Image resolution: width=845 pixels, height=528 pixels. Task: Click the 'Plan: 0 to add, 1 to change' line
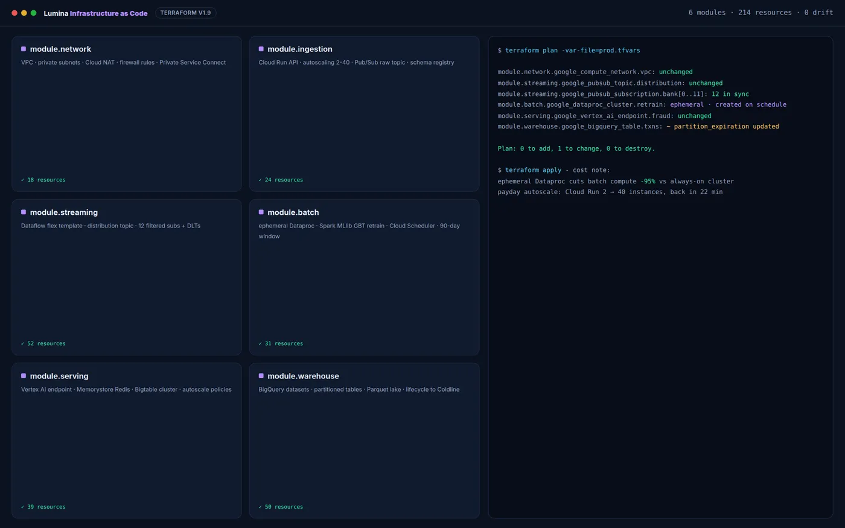(x=576, y=148)
